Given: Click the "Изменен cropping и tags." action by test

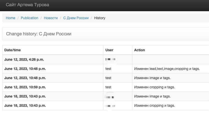Looking at the screenshot, I should coord(155,87).
